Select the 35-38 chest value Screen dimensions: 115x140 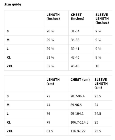tap(75, 40)
